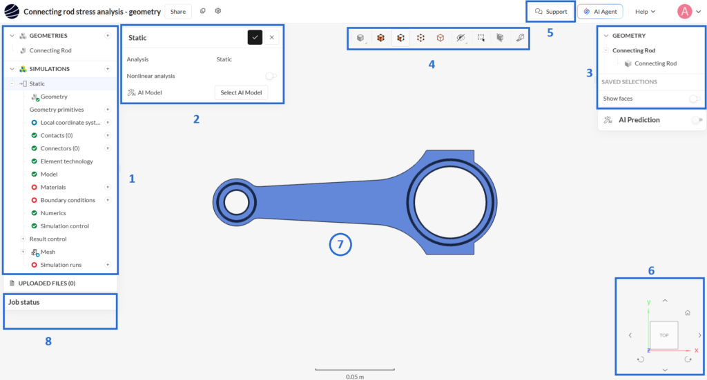Toggle Show faces switch
Viewport: 707px width, 380px height.
coord(695,99)
